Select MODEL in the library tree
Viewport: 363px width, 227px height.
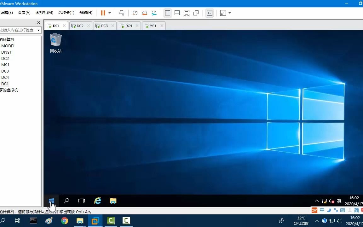pos(8,46)
